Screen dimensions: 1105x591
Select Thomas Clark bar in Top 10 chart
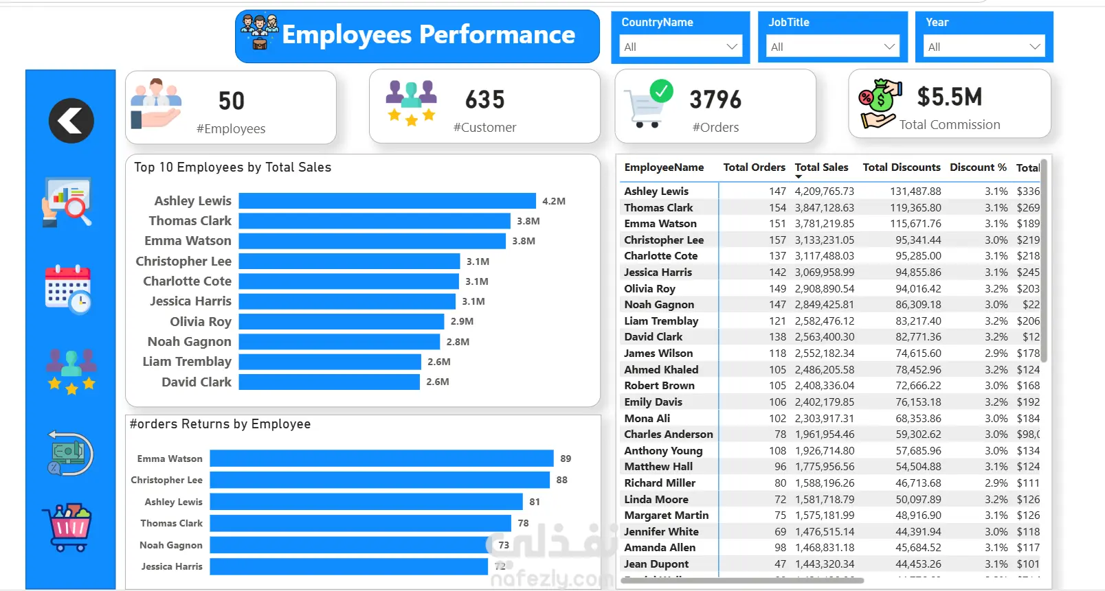(375, 221)
